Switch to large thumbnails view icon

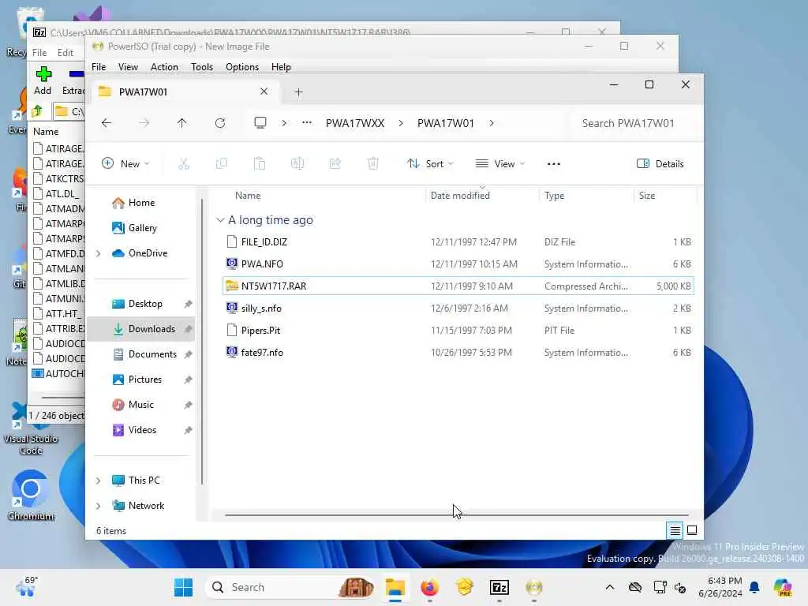coord(692,530)
